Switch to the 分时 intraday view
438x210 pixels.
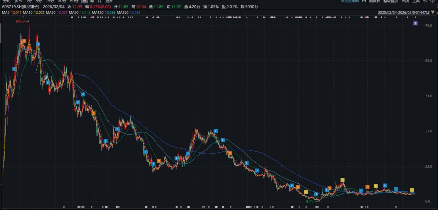click(x=6, y=1)
